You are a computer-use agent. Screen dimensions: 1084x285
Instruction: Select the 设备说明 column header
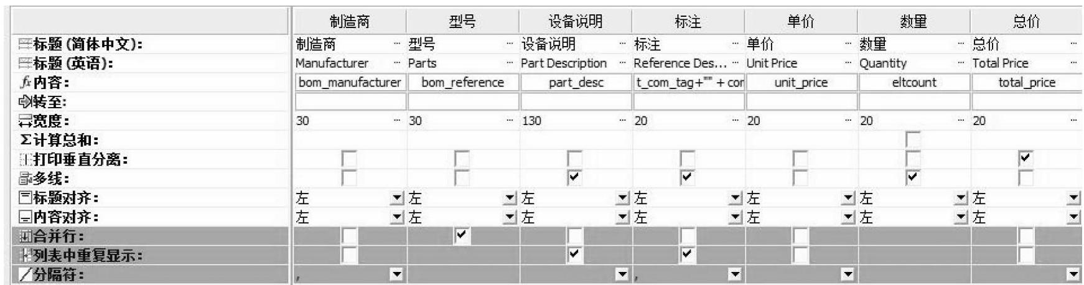click(575, 22)
